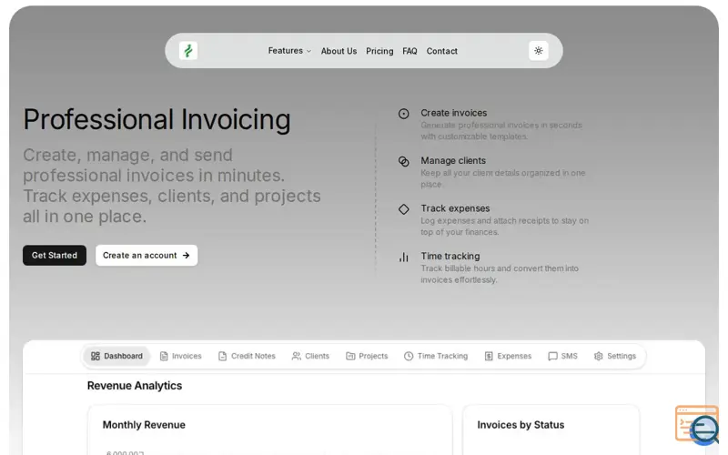Open the Settings tab
728x455 pixels.
click(x=615, y=356)
